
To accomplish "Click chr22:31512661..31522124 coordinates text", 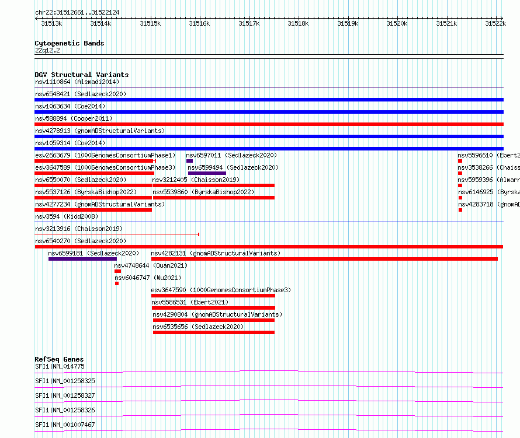I will point(77,13).
